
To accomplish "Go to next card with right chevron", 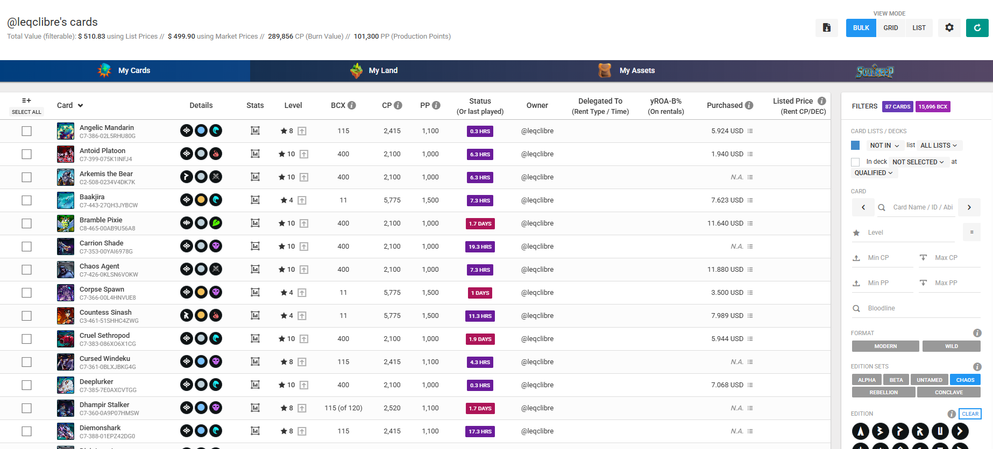I will pyautogui.click(x=969, y=207).
